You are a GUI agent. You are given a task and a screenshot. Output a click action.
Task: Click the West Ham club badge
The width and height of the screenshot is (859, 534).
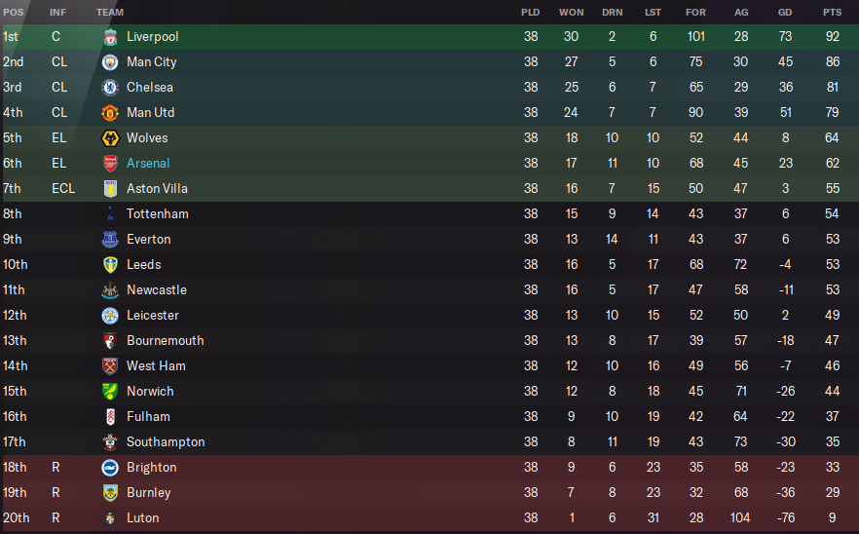click(x=110, y=365)
